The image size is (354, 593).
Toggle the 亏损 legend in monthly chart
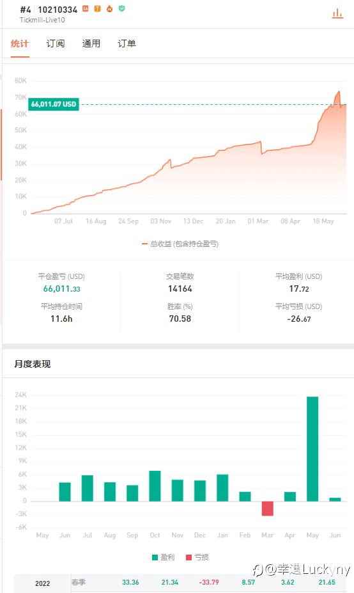point(197,557)
